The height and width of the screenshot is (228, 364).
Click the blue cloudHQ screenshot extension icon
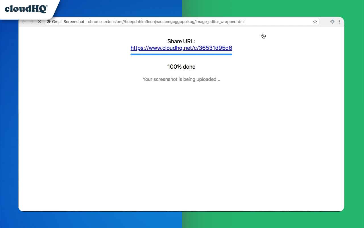tap(332, 21)
